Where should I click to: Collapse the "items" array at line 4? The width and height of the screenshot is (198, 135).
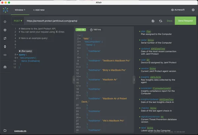click(x=80, y=45)
